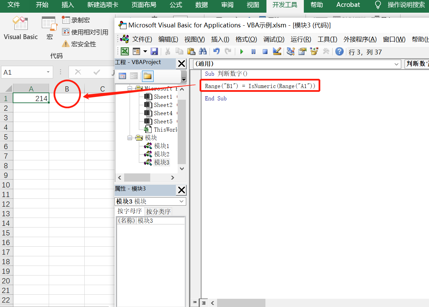Open the Find dialog with the binoculars icon
The width and height of the screenshot is (429, 307).
203,51
